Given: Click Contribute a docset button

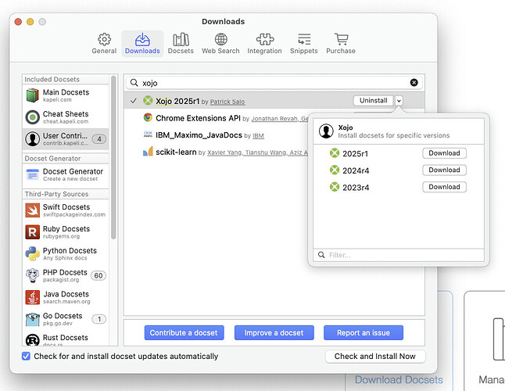Looking at the screenshot, I should tap(184, 332).
